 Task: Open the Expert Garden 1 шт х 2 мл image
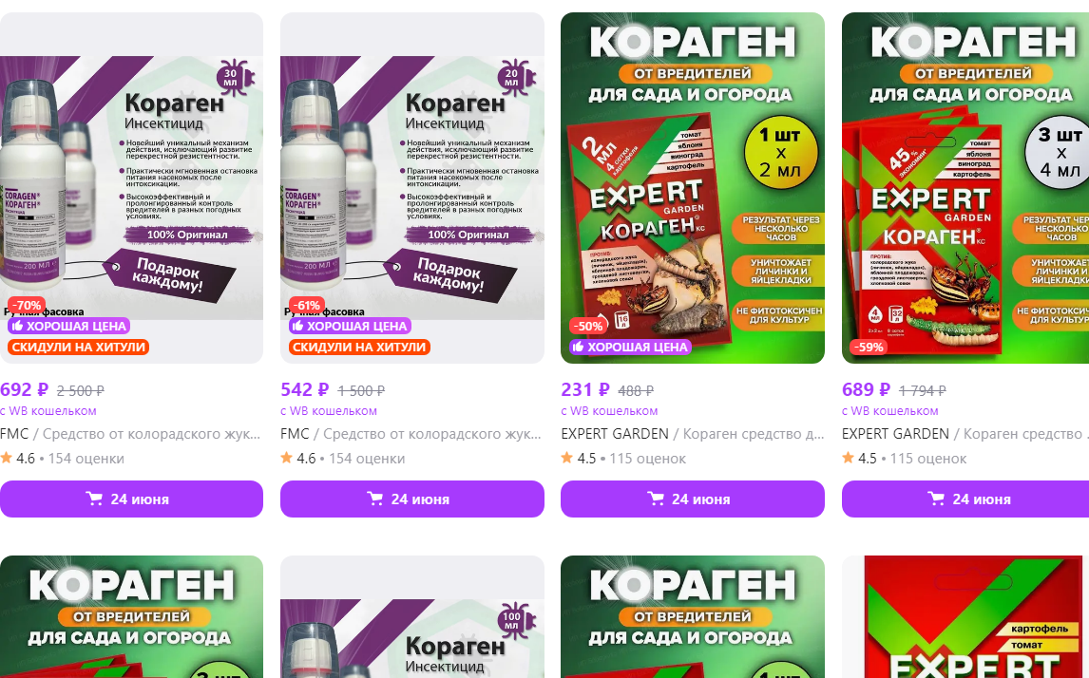[693, 187]
